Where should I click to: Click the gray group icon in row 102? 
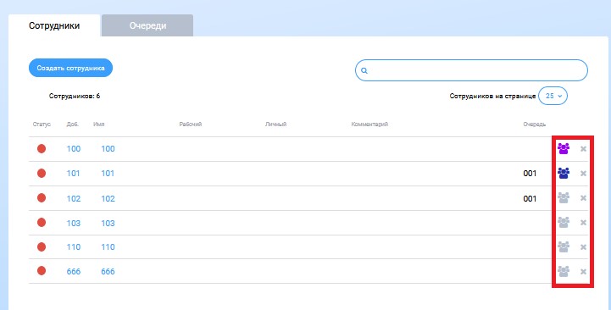[564, 198]
